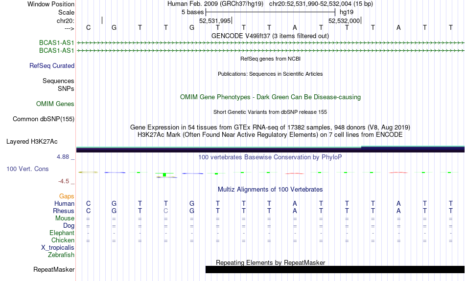Click the 4.88 PhyloP maximum value
This screenshot has width=465, height=281.
coord(63,157)
